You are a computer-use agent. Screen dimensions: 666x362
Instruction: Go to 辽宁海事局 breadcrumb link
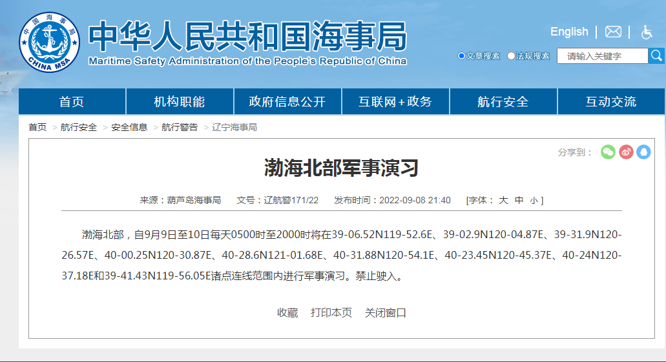[x=234, y=127]
